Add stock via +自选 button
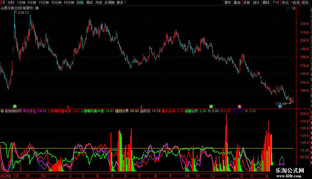This screenshot has height=179, width=312. coord(295,2)
